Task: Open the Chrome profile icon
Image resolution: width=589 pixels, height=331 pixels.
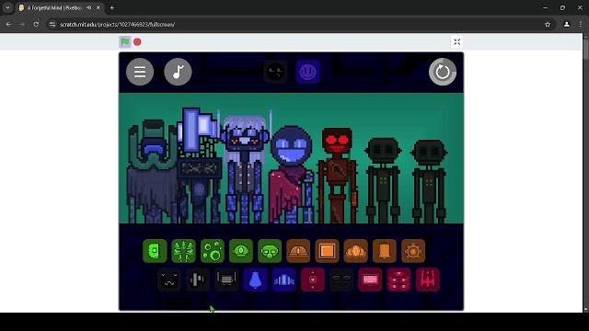Action: click(567, 25)
